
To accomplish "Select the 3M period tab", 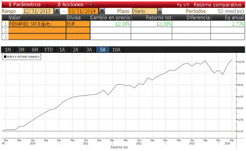I will (x=21, y=50).
